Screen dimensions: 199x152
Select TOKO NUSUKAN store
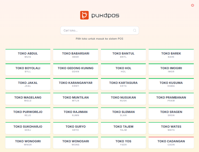point(123,99)
